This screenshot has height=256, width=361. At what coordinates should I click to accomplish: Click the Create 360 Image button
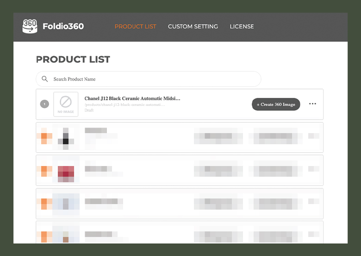pyautogui.click(x=276, y=104)
